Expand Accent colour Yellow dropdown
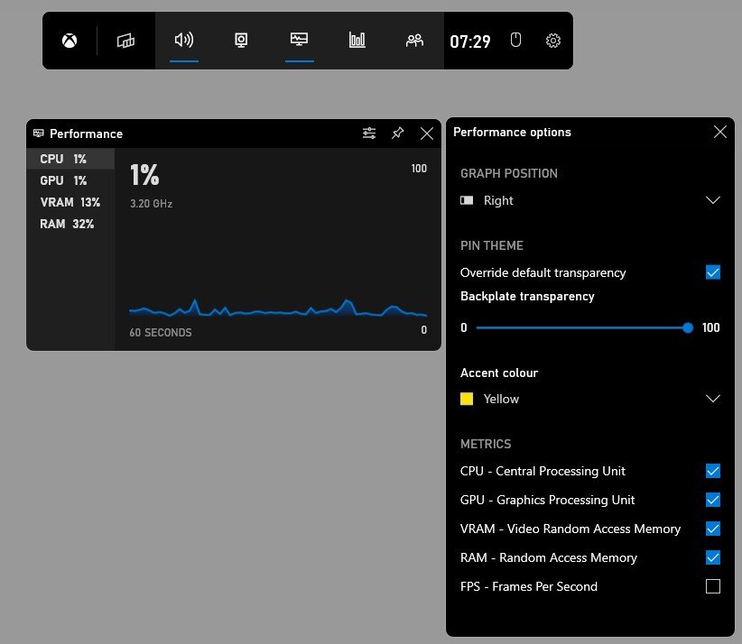Screen dimensions: 742x644 [x=590, y=399]
